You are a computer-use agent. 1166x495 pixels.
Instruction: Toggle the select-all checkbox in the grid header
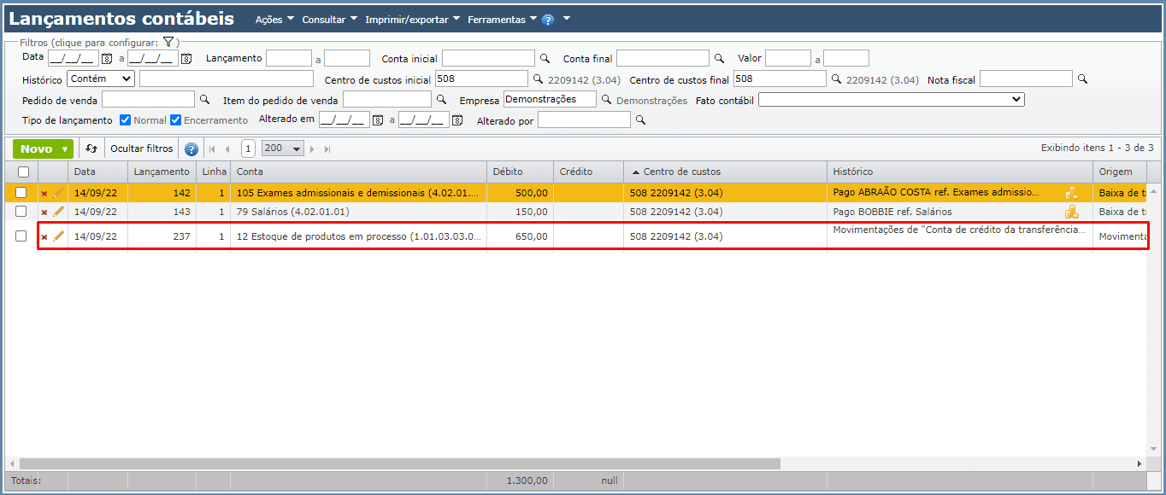coord(21,172)
